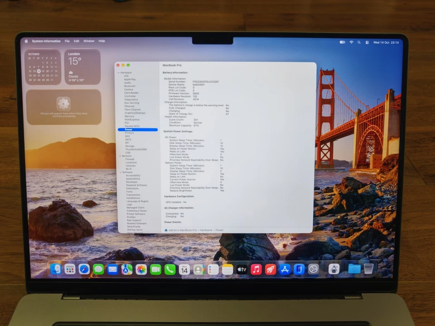Select Graphics/Displays in sidebar

[x=135, y=113]
